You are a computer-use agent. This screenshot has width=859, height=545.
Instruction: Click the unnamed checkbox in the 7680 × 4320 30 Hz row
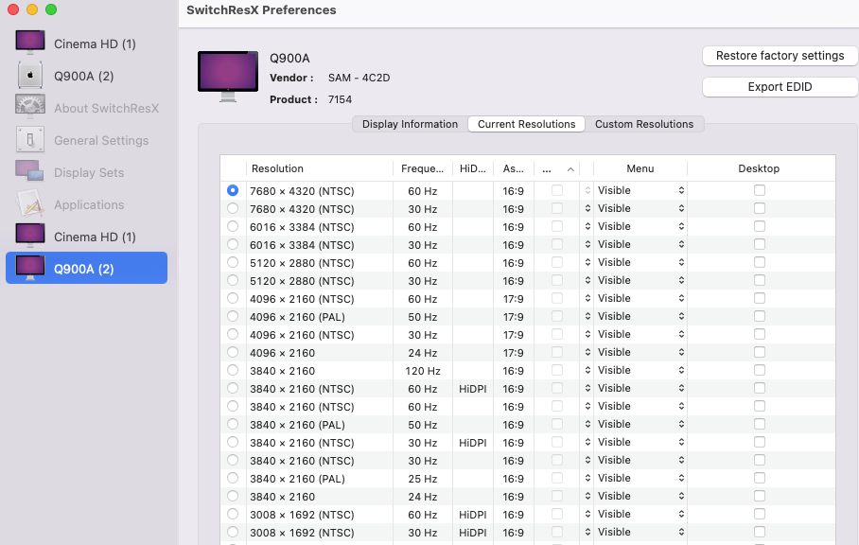[x=557, y=208]
